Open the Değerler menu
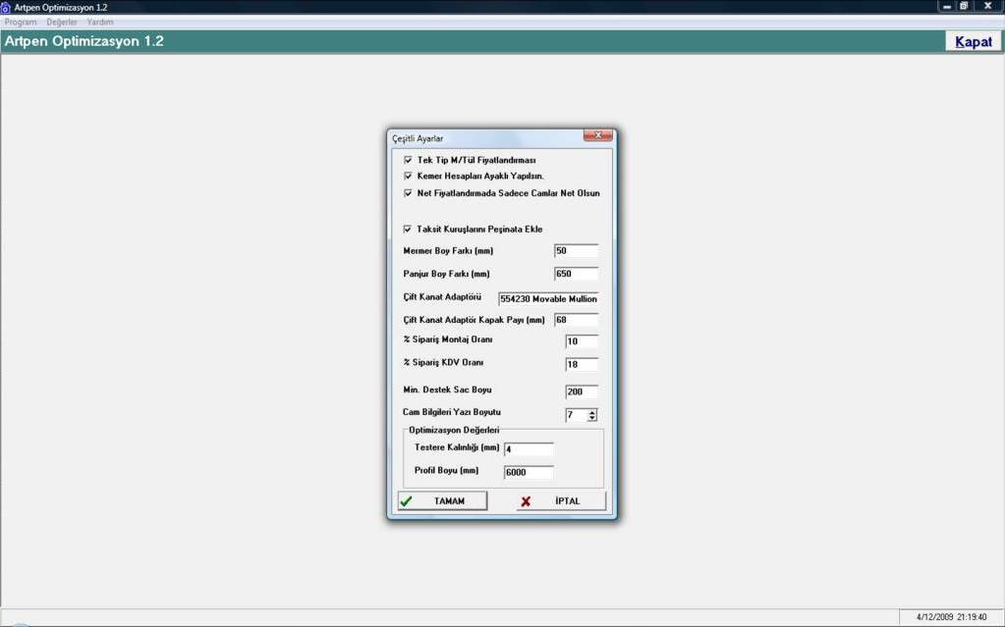The height and width of the screenshot is (627, 1005). coord(62,22)
